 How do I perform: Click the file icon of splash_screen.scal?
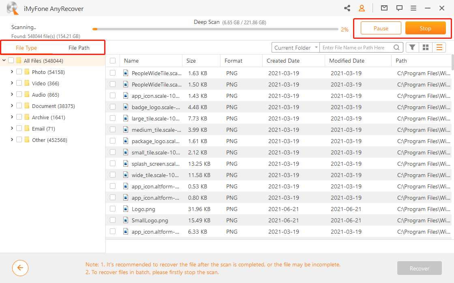(x=126, y=163)
